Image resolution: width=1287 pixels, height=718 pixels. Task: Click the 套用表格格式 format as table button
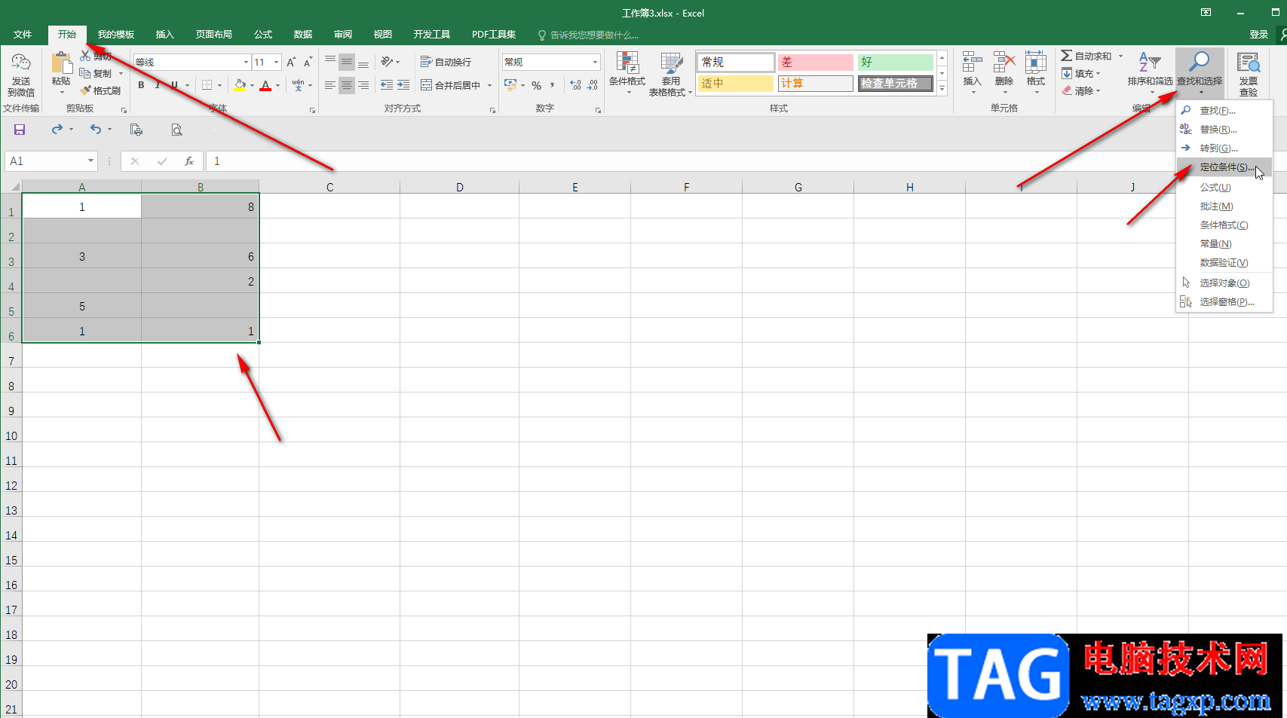pyautogui.click(x=670, y=74)
